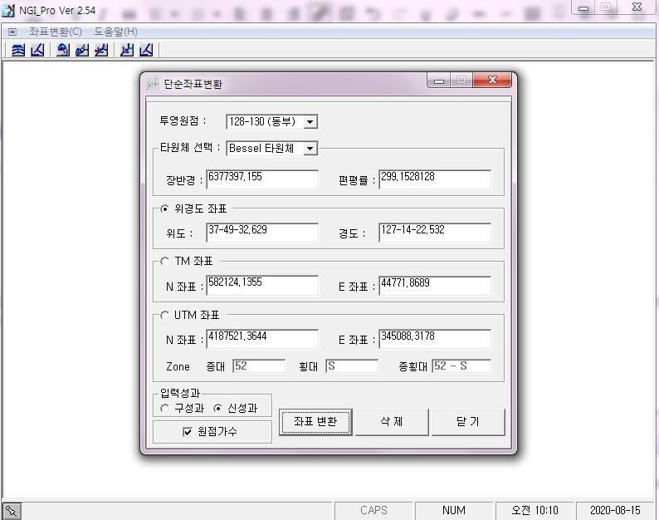Toggle the 원점가수 checkbox
Screen dimensions: 659x520
pos(188,432)
